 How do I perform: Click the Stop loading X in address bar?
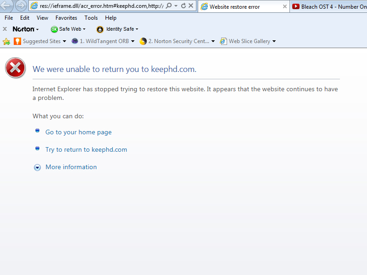(191, 6)
